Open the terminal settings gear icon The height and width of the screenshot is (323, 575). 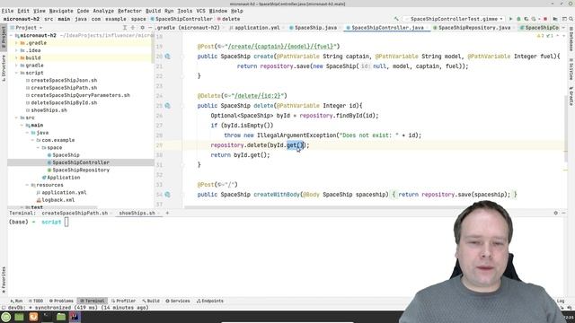pyautogui.click(x=555, y=213)
